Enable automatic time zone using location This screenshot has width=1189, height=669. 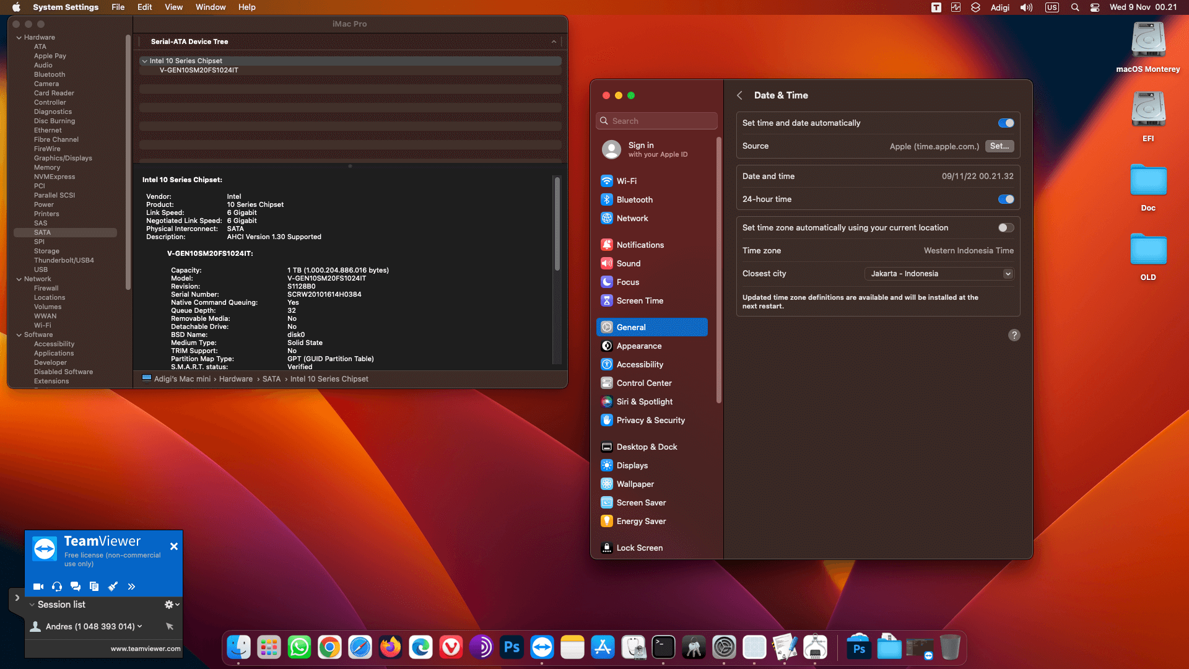[1006, 228]
